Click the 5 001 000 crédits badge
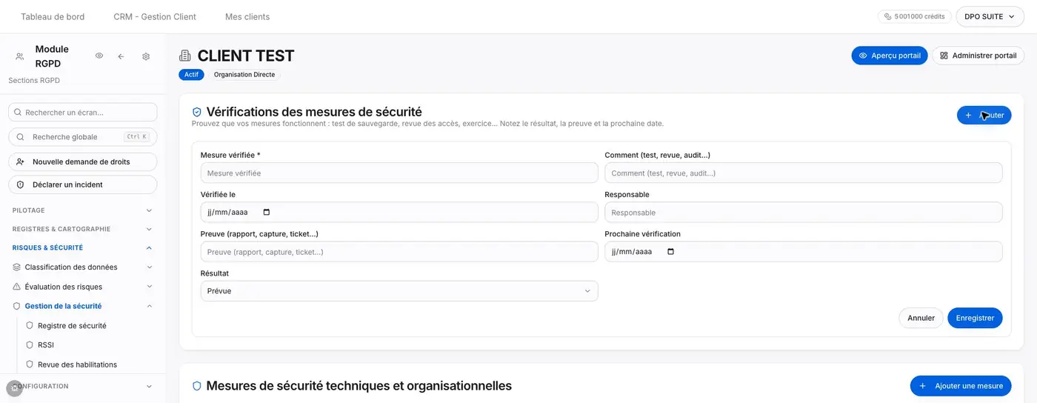Screen dimensions: 1037x403 pos(914,16)
